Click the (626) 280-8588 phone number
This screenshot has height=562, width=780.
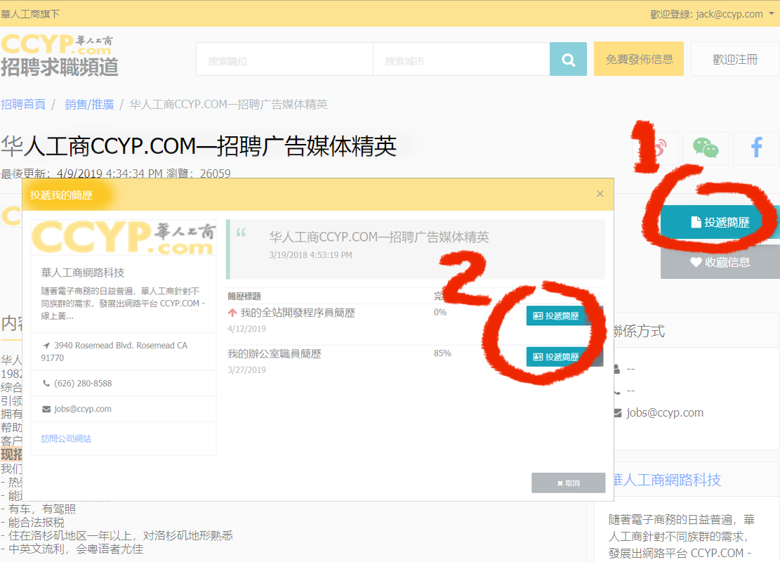83,384
